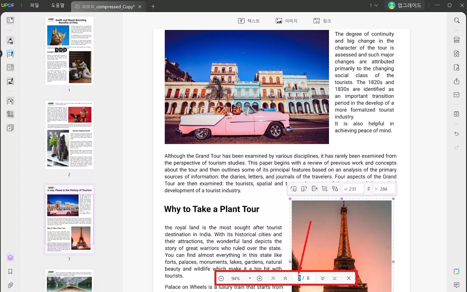Open the 도움말 menu
The height and width of the screenshot is (292, 467).
[x=57, y=6]
